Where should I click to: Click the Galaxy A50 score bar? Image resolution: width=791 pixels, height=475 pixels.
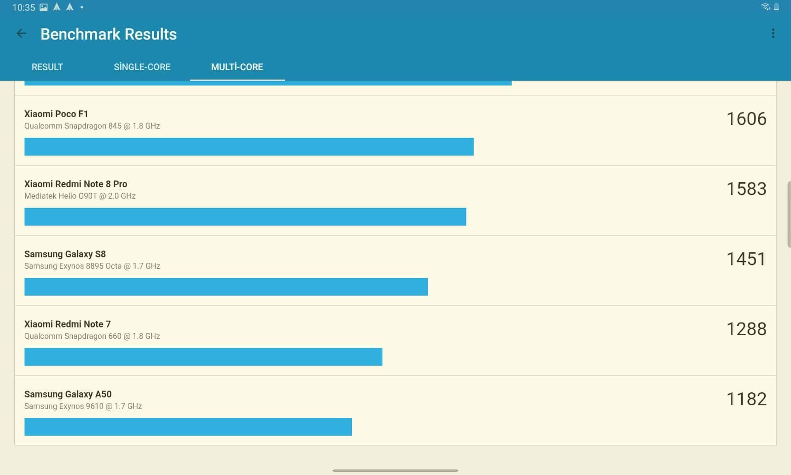click(x=188, y=427)
